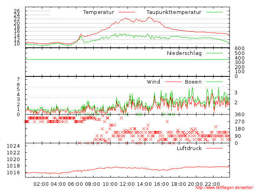Click the 300 precipitation axis value

click(x=239, y=62)
